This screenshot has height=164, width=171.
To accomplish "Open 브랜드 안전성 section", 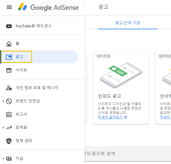I will pos(28,101).
